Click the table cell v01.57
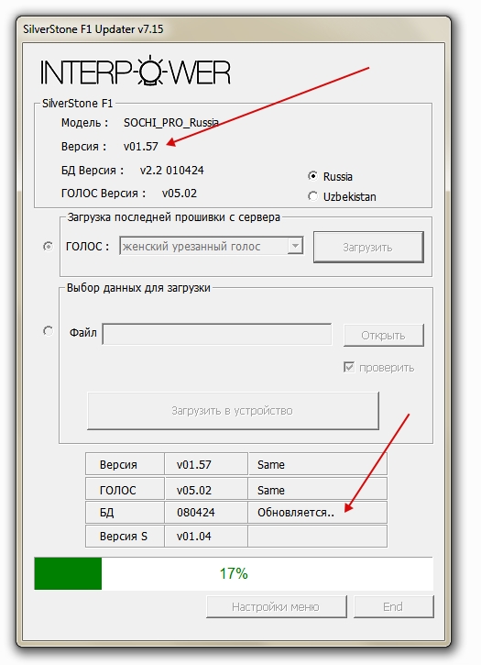The height and width of the screenshot is (665, 481). (x=206, y=464)
